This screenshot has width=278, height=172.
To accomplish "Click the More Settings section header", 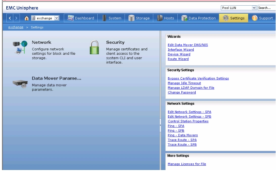I will click(x=178, y=155).
